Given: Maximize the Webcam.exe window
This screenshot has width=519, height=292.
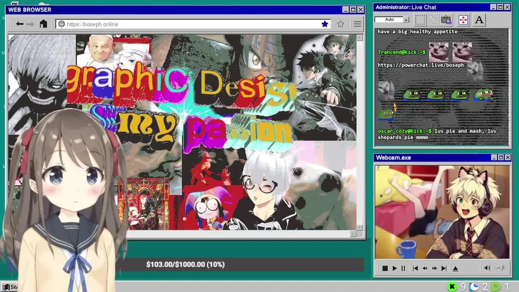Looking at the screenshot, I should coord(501,157).
